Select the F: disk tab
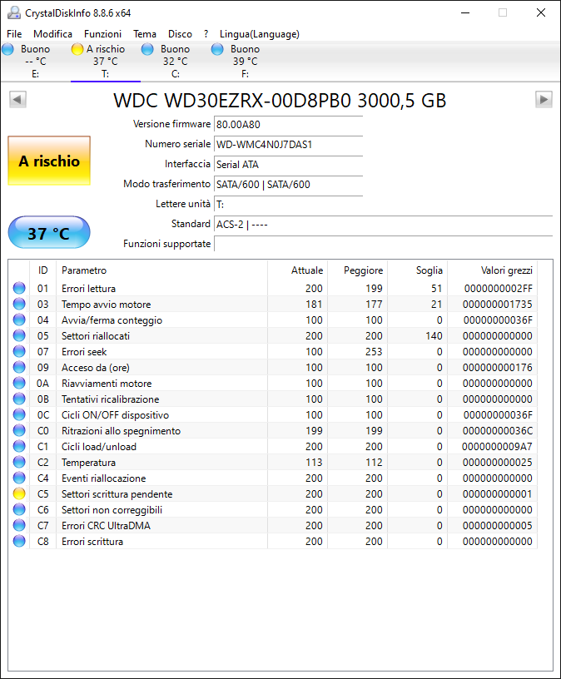Viewport: 561px width, 679px height. (x=245, y=61)
